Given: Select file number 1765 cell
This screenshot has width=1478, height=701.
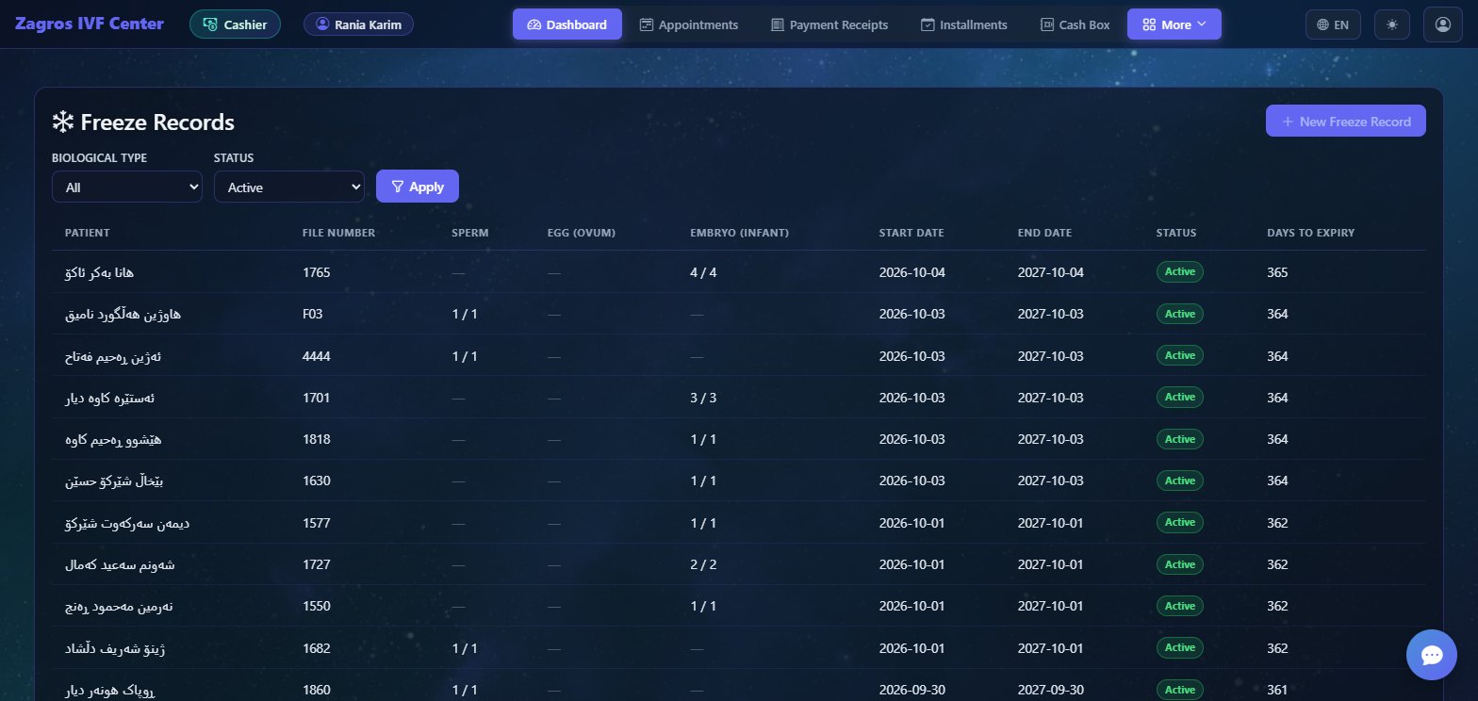Looking at the screenshot, I should coord(317,272).
